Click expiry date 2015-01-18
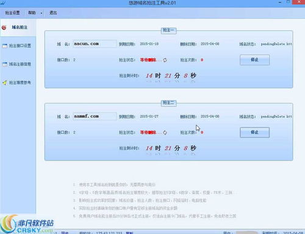 [x=149, y=44]
